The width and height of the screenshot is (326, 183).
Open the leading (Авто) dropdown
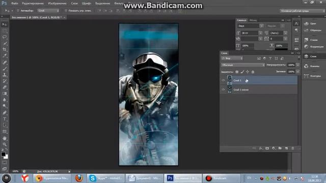(285, 33)
